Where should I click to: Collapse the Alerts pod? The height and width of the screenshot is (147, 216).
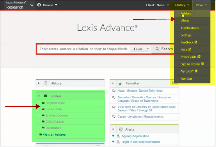click(113, 129)
